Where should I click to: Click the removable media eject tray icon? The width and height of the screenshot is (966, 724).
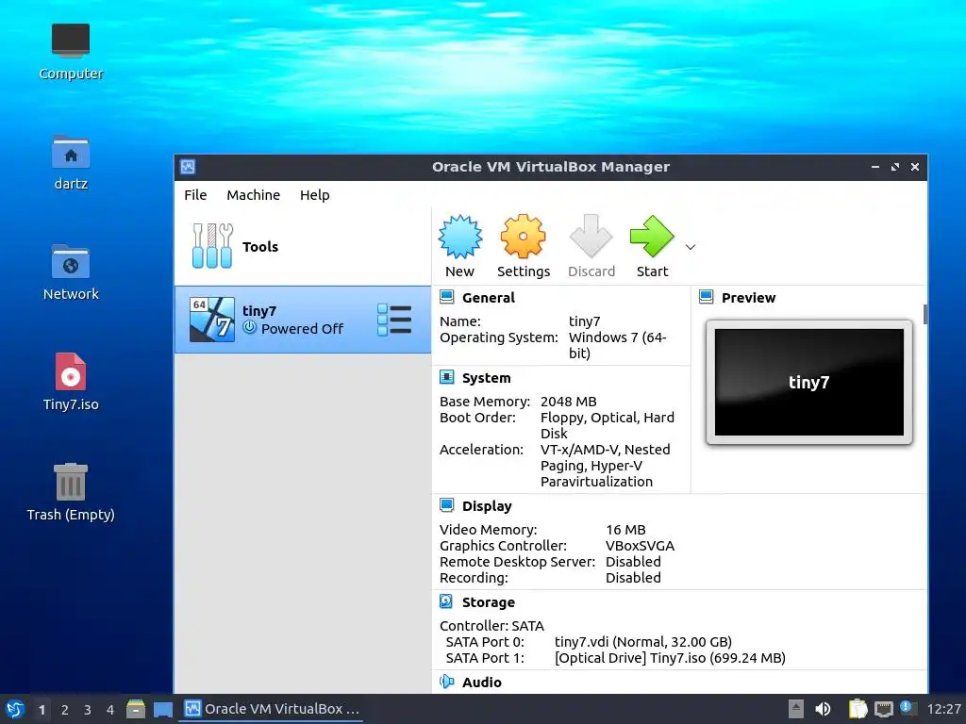(796, 709)
